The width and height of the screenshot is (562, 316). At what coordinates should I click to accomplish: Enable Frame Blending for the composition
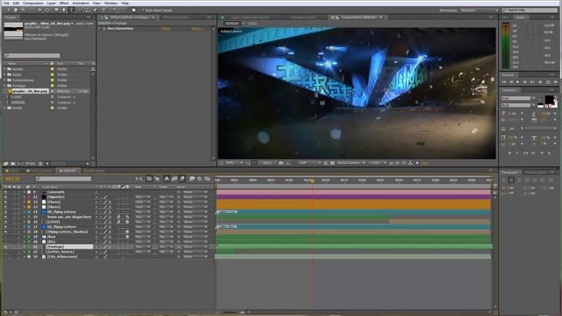175,178
